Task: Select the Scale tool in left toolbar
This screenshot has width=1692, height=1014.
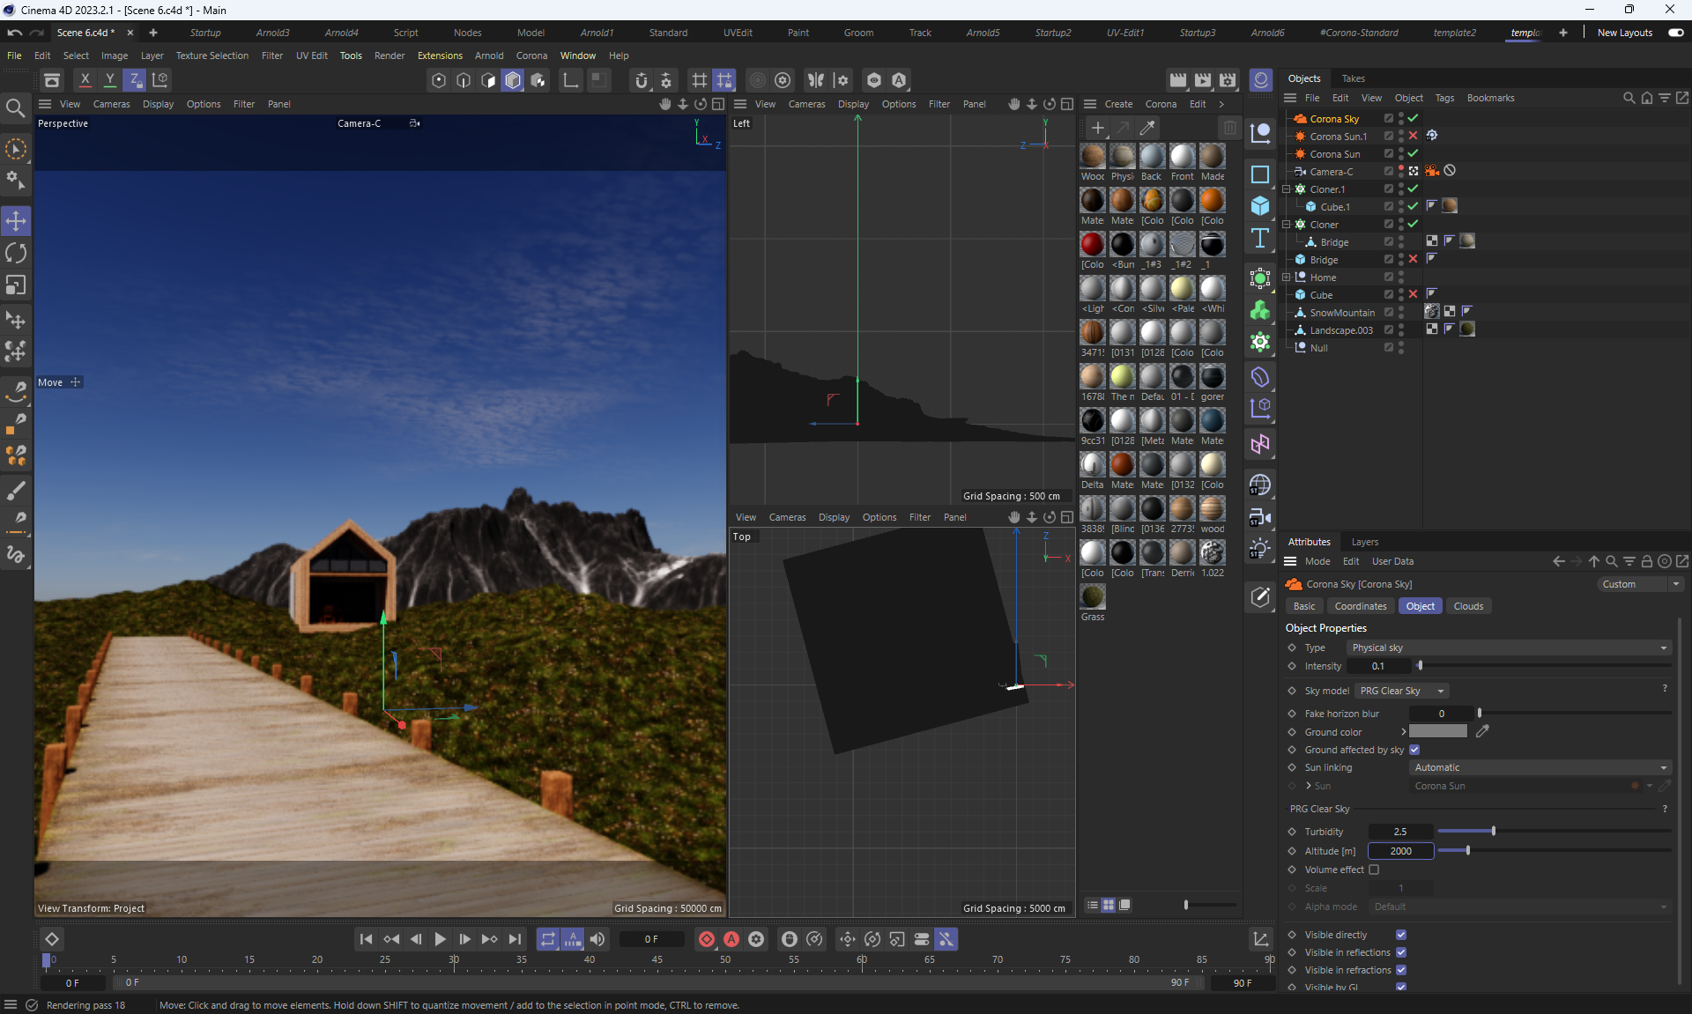Action: coord(16,285)
